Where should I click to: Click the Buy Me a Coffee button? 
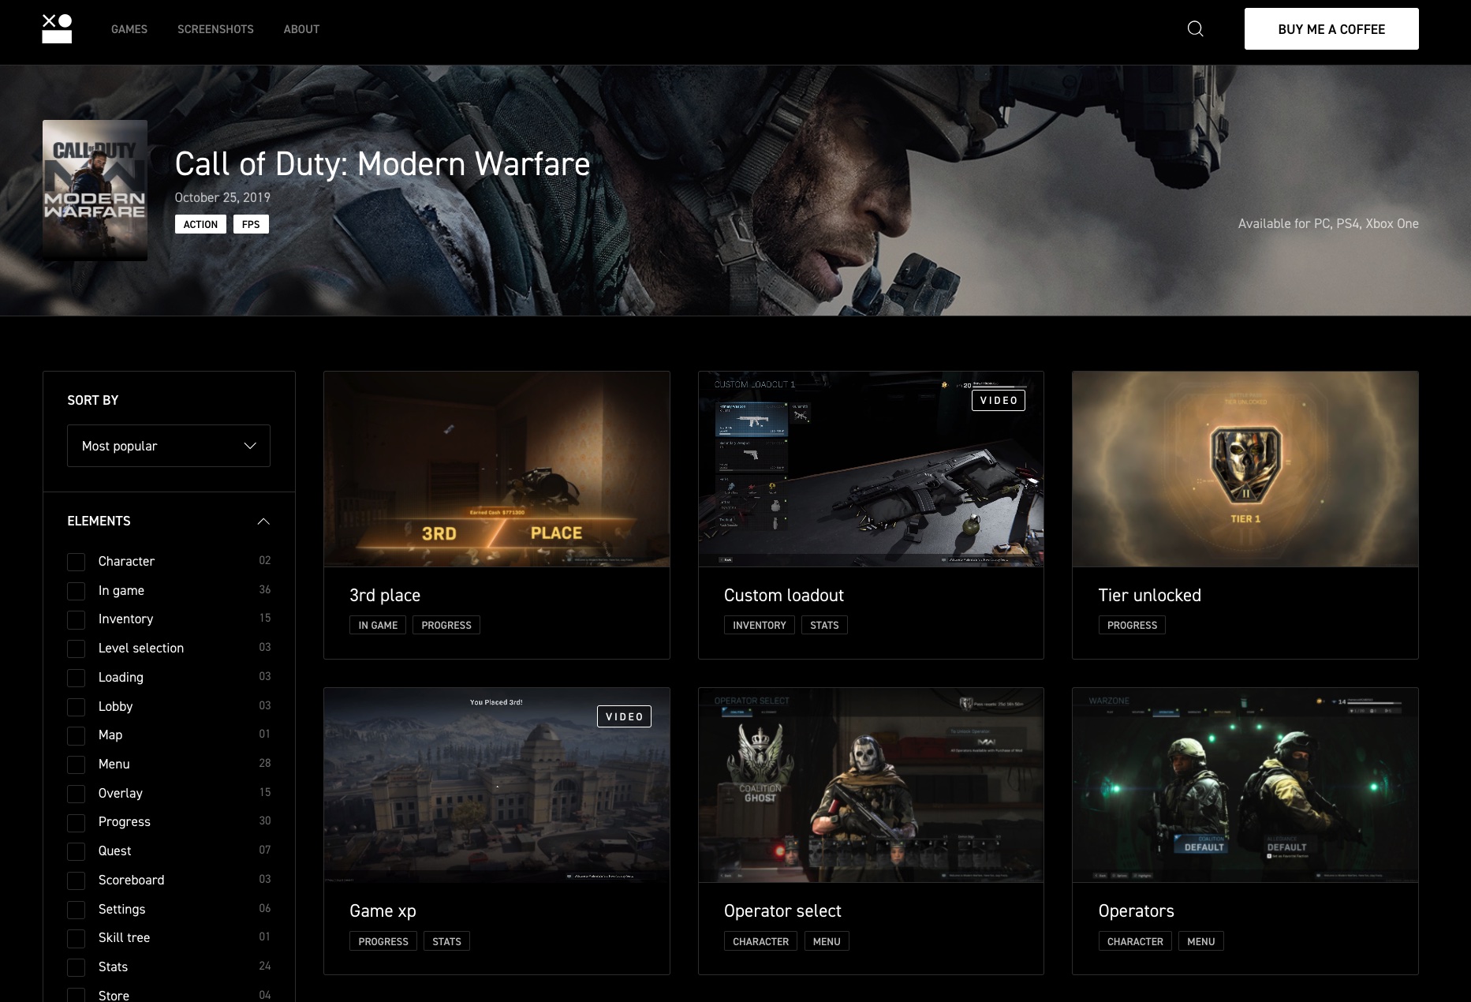coord(1331,29)
